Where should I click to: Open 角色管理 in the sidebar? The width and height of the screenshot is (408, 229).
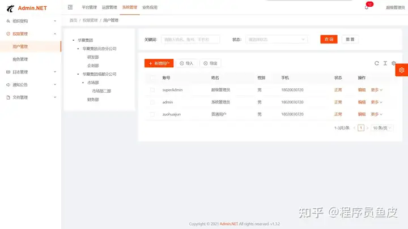(x=31, y=59)
